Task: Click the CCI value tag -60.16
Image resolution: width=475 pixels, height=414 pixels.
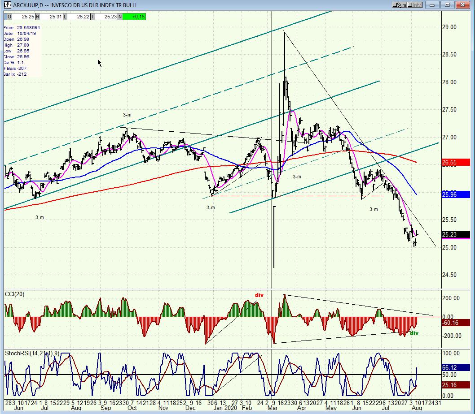Action: [456, 323]
